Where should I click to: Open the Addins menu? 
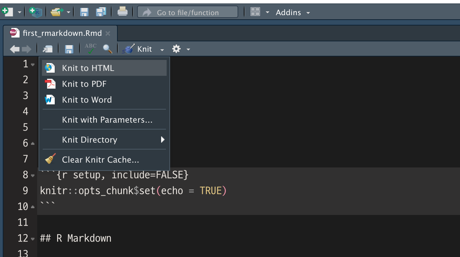click(293, 12)
